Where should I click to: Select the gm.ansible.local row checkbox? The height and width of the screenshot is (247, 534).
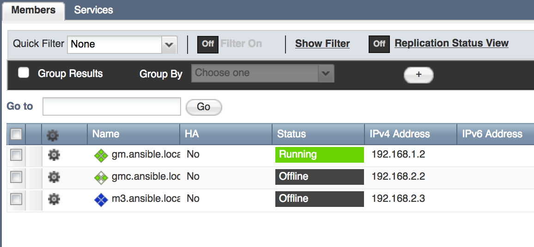pos(16,155)
